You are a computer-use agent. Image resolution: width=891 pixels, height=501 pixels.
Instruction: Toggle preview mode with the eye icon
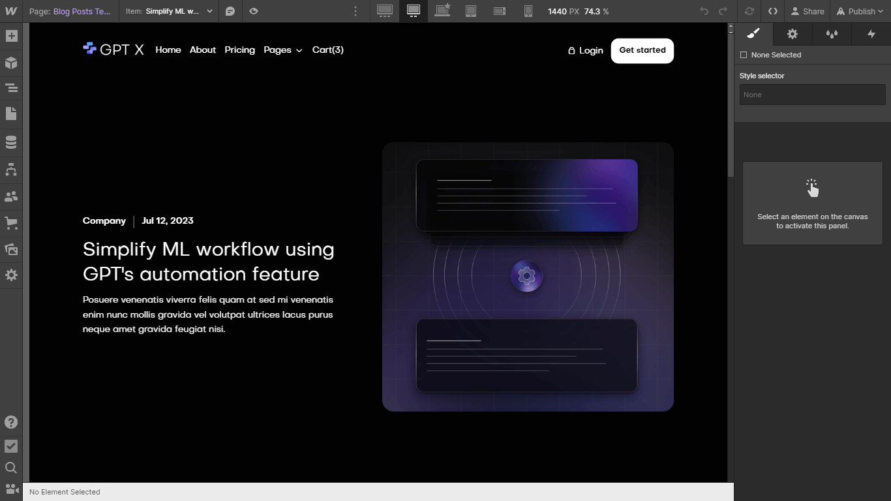pos(253,11)
